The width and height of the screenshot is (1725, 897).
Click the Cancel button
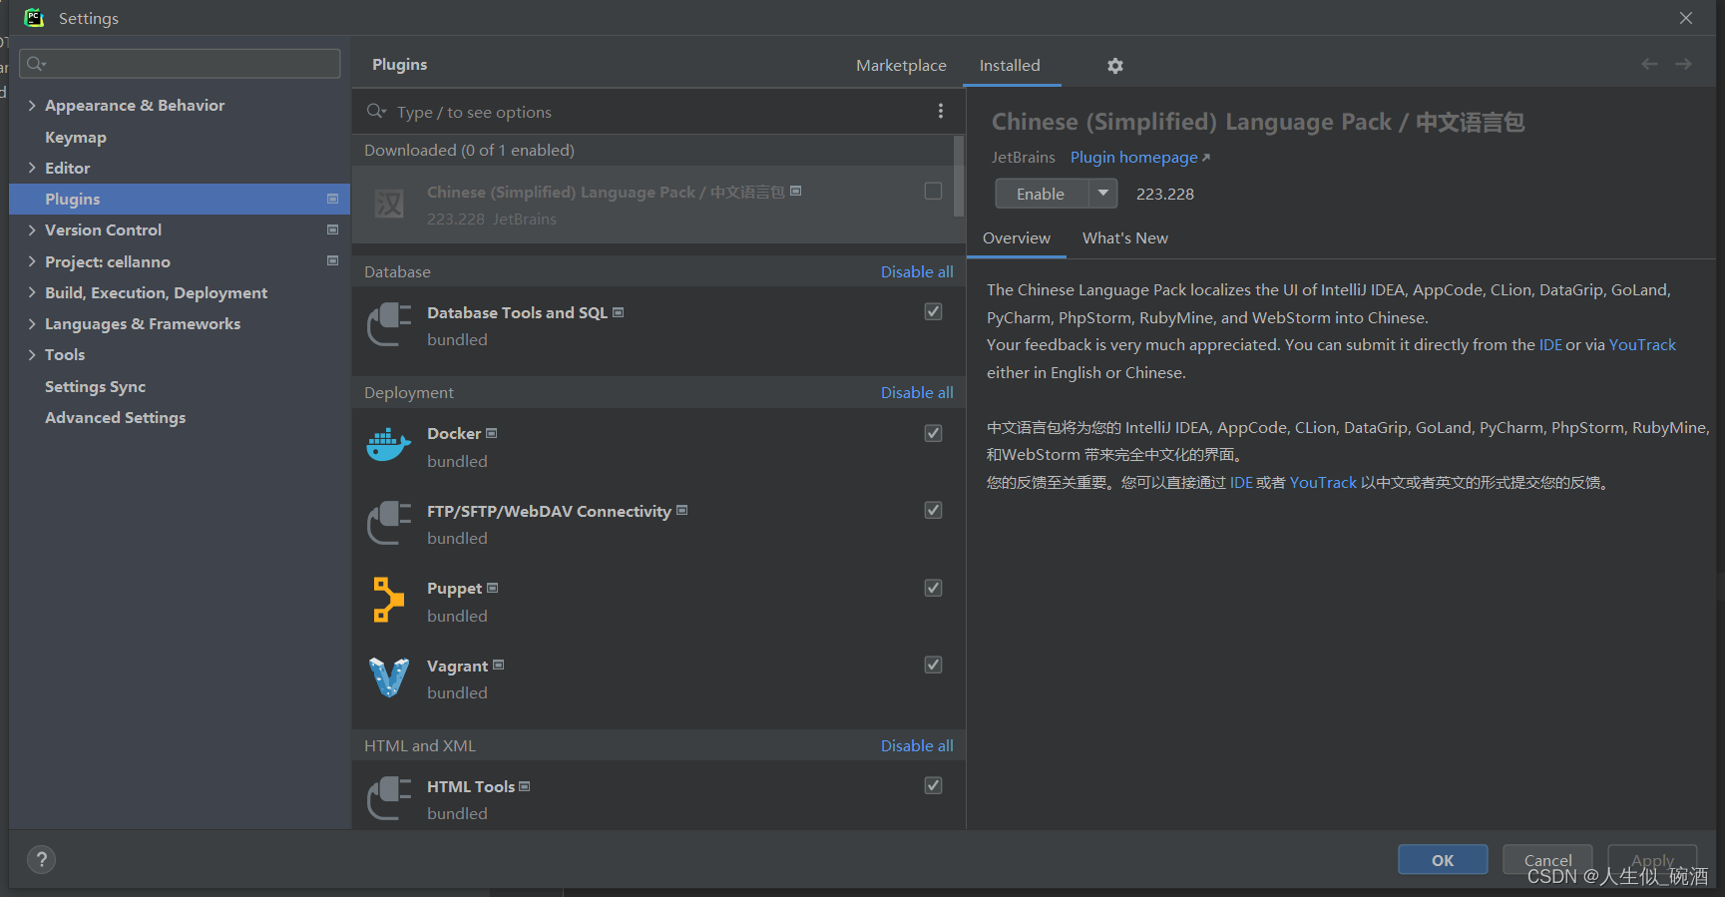pyautogui.click(x=1547, y=860)
